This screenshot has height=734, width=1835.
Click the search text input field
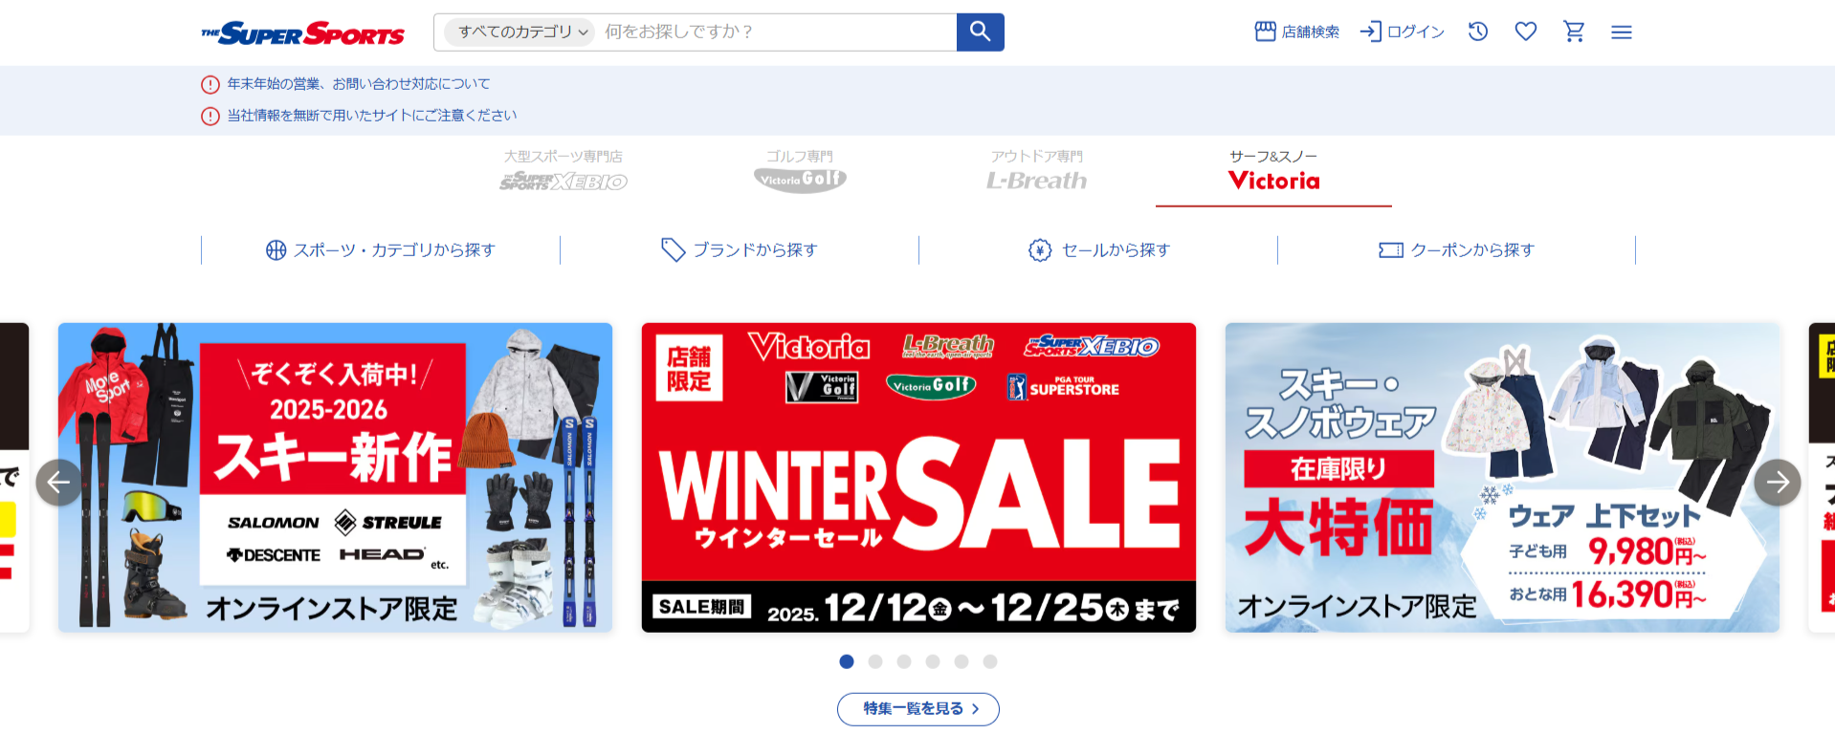pyautogui.click(x=775, y=32)
